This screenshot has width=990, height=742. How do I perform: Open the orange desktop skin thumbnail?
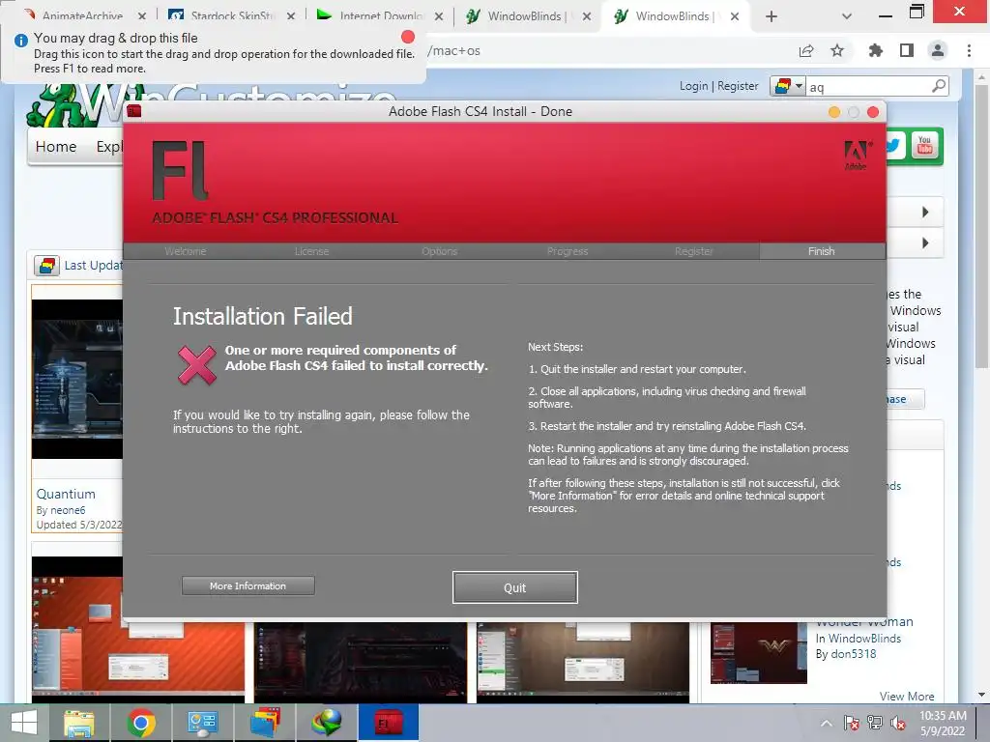point(137,631)
